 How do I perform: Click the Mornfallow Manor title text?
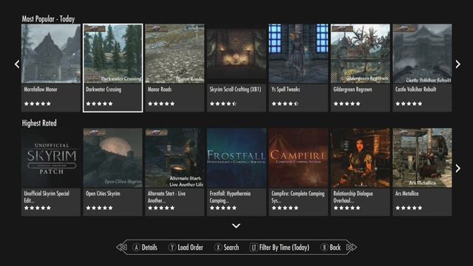point(41,89)
